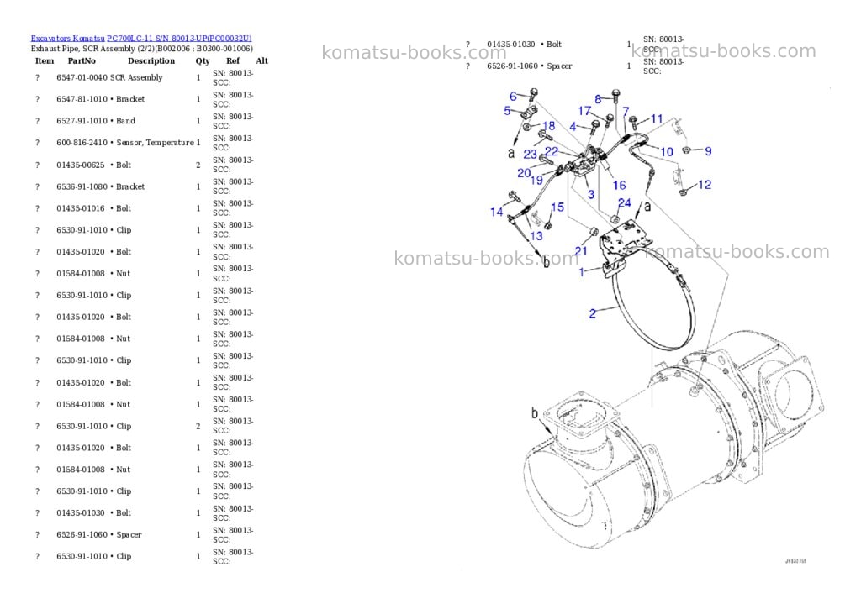Viewport: 861px width, 609px height.
Task: Click the Sensor, Temperature description
Action: pyautogui.click(x=155, y=143)
